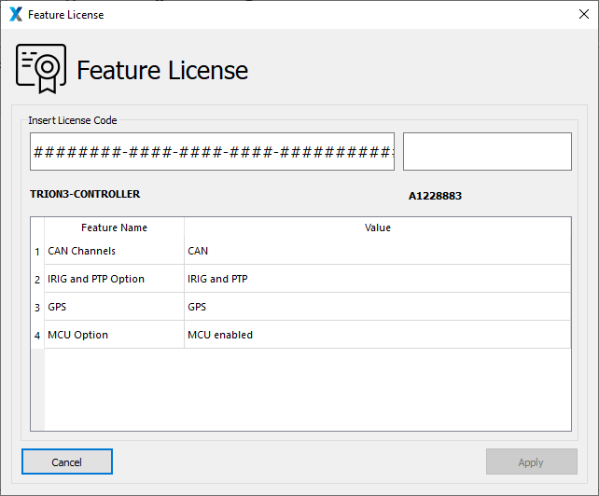Click the greyed-out Apply button
The image size is (599, 496).
point(532,462)
